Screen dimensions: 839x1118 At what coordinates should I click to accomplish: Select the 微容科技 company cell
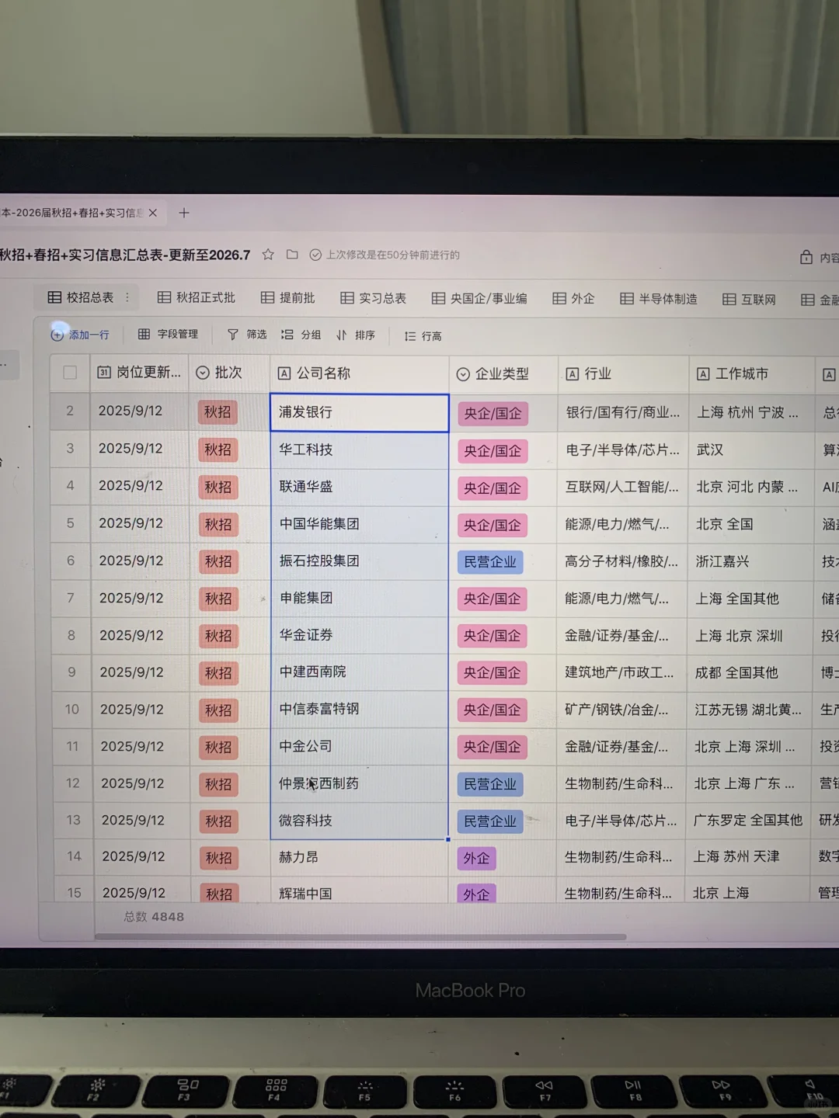(359, 821)
